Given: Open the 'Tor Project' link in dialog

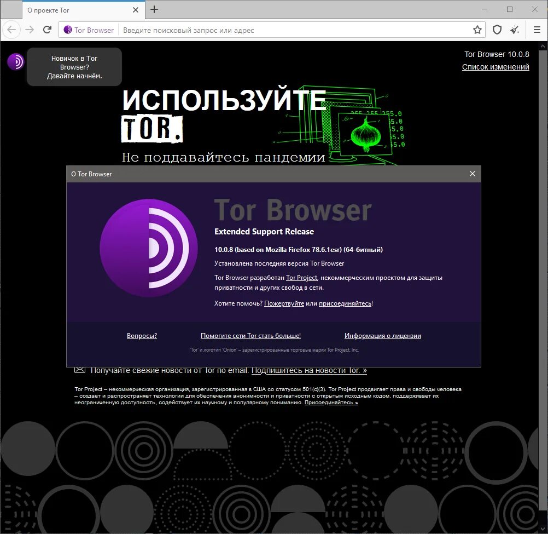Looking at the screenshot, I should (x=301, y=278).
